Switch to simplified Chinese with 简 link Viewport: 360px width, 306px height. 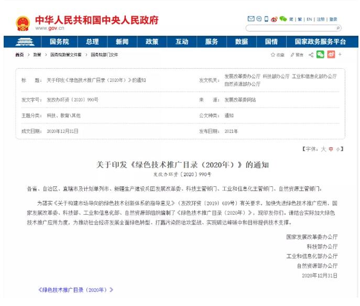click(291, 19)
